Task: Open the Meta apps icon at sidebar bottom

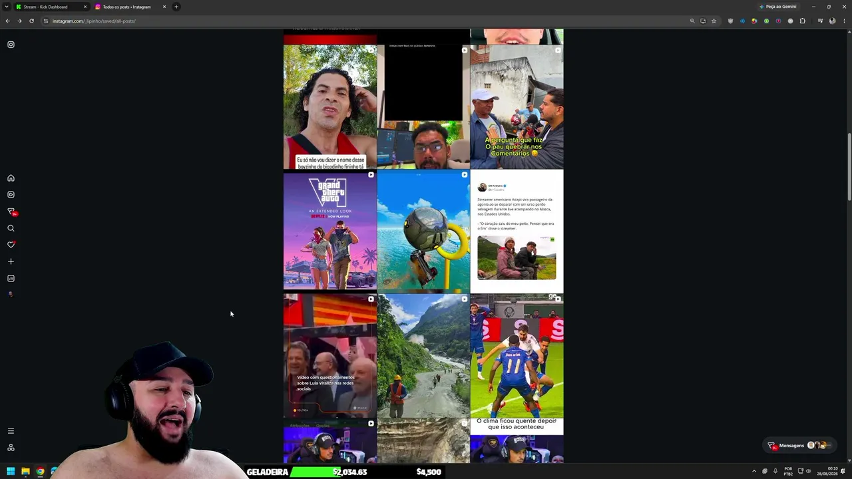Action: coord(11,448)
